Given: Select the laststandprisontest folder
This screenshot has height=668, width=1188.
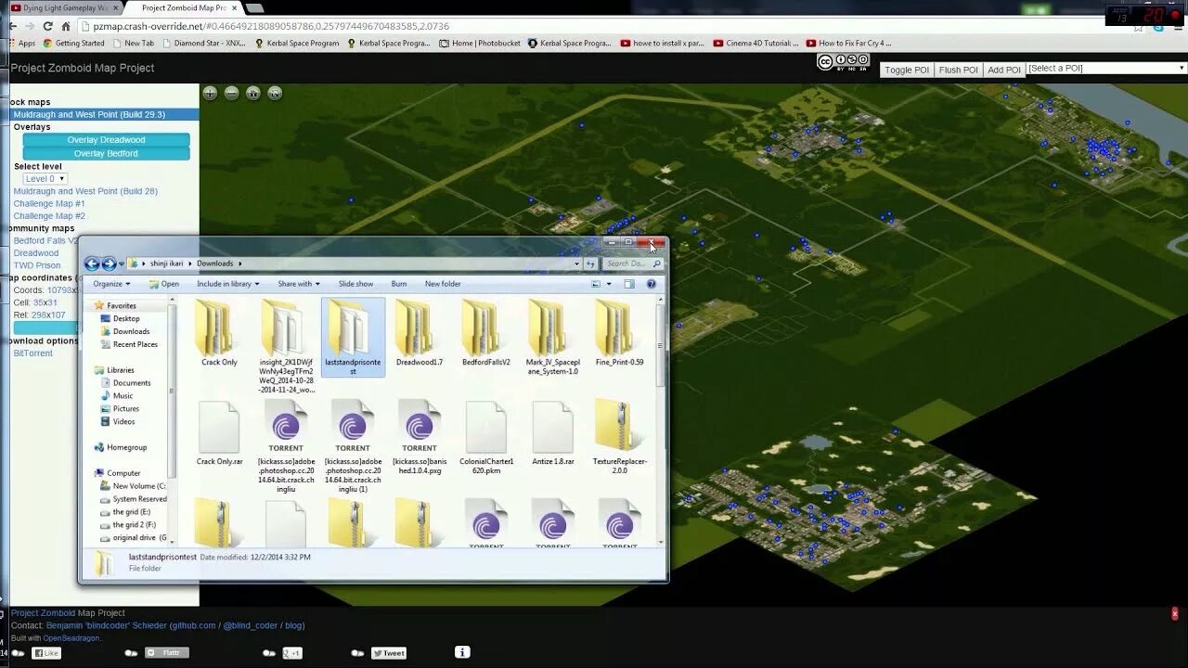Looking at the screenshot, I should tap(353, 338).
